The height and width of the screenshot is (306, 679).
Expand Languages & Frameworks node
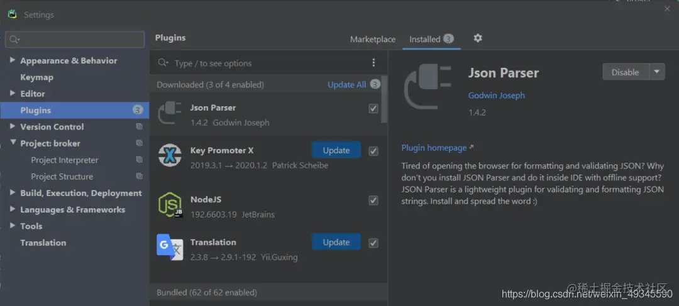point(12,209)
